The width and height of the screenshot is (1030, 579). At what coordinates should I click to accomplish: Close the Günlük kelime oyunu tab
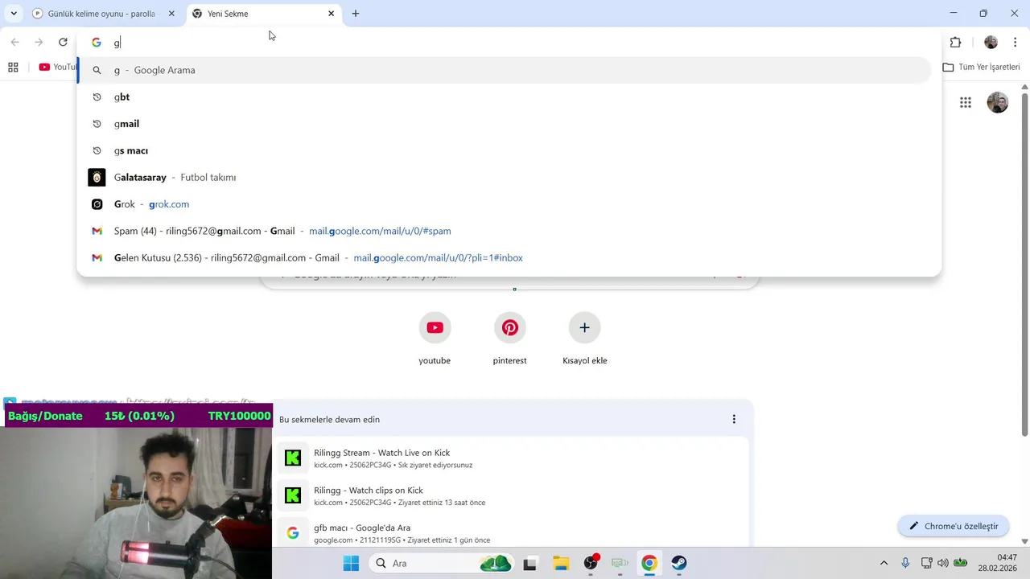(x=171, y=14)
